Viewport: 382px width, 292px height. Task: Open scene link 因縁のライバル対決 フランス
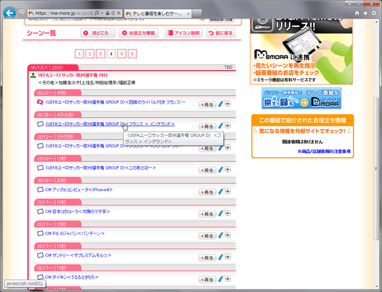tap(115, 102)
